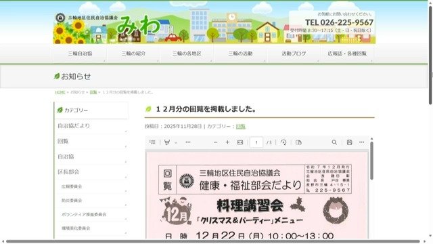The width and height of the screenshot is (433, 244).
Task: Search within the PDF document
Action: pyautogui.click(x=334, y=142)
